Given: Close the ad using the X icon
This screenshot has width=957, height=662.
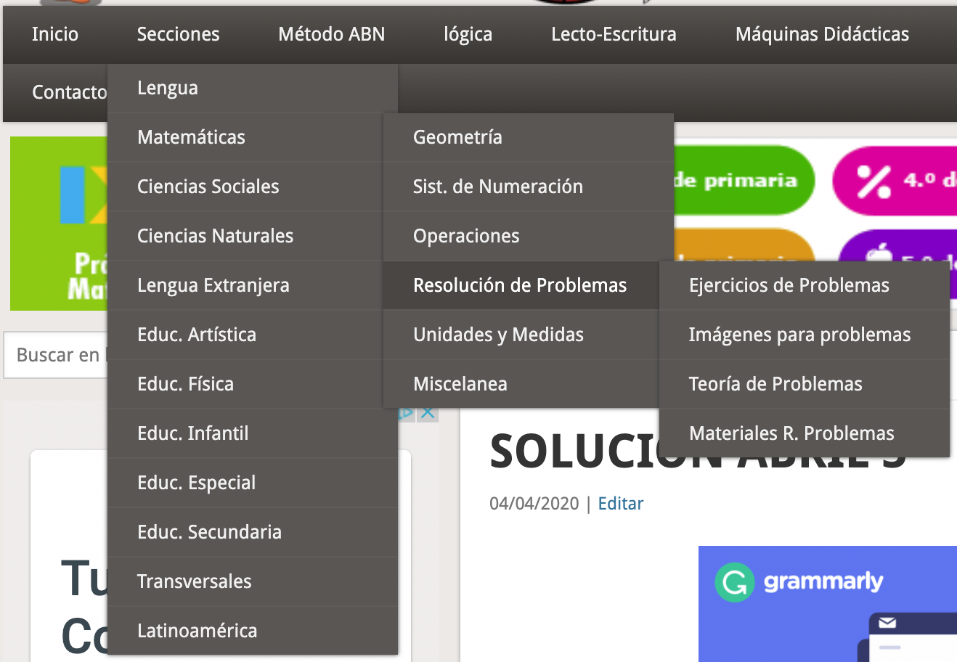Looking at the screenshot, I should coord(428,412).
